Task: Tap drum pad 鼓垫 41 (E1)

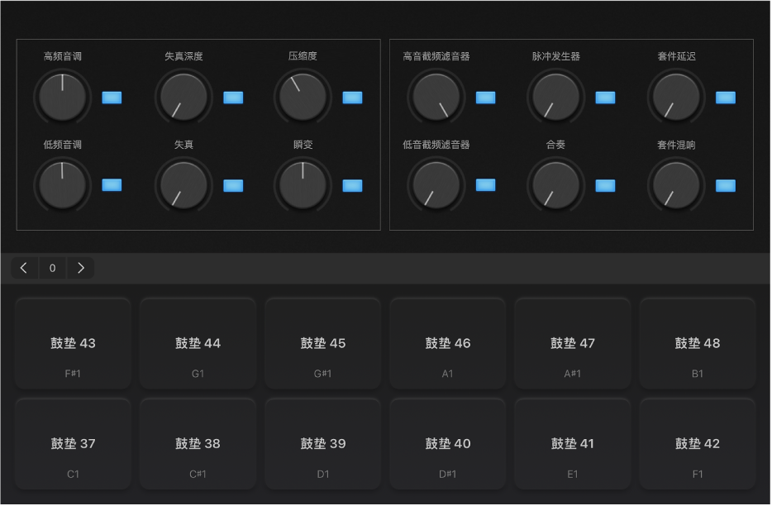Action: click(x=573, y=443)
